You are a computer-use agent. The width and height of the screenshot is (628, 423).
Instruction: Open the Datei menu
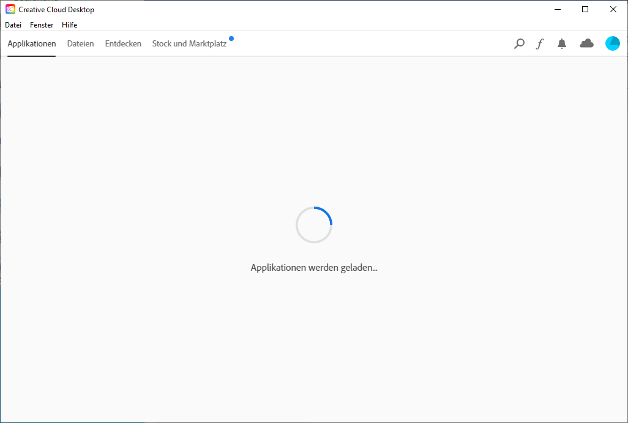click(x=13, y=25)
